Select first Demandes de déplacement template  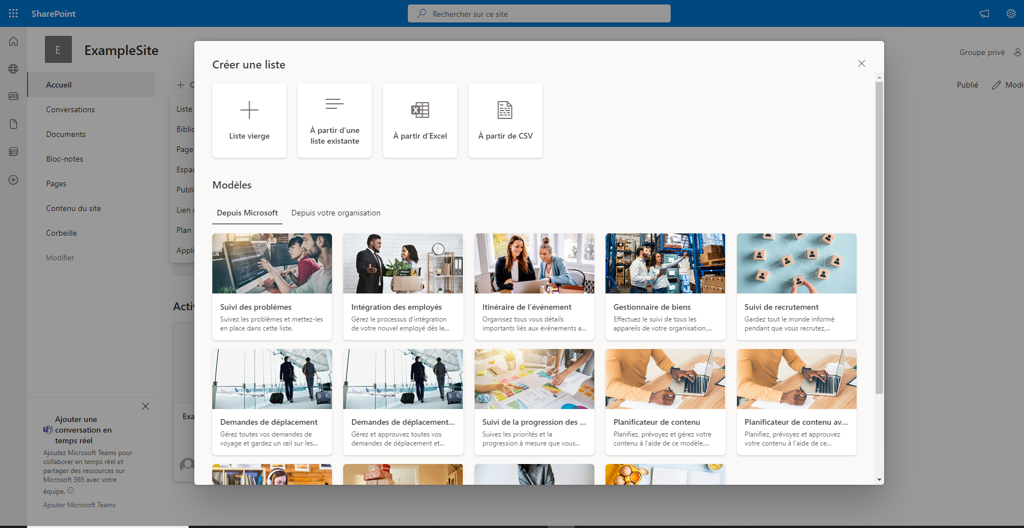(272, 402)
